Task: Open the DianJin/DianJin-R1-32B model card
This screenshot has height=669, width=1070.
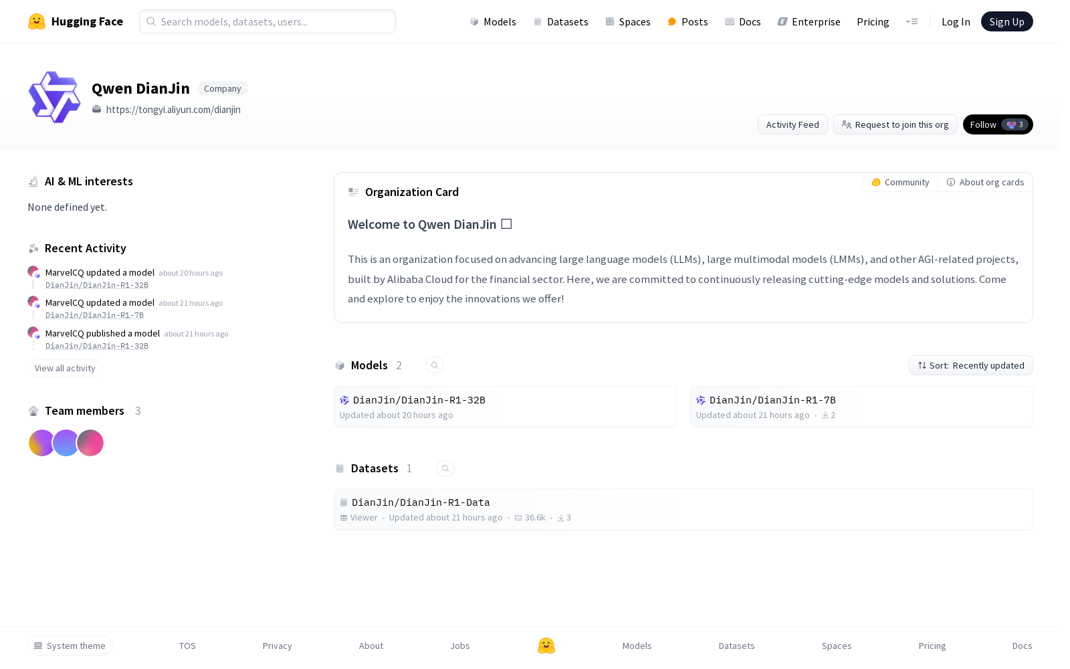Action: [505, 407]
